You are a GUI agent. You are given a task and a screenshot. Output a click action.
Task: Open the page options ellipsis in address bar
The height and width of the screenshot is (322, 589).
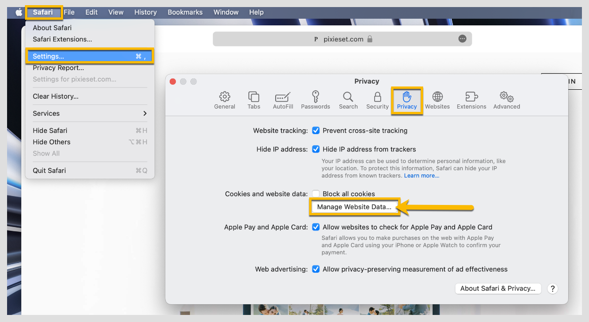(x=462, y=39)
